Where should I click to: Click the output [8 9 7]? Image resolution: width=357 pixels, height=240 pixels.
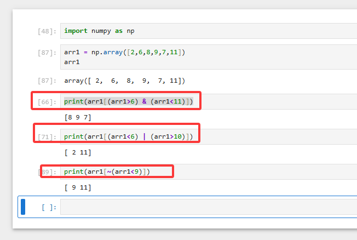(78, 117)
